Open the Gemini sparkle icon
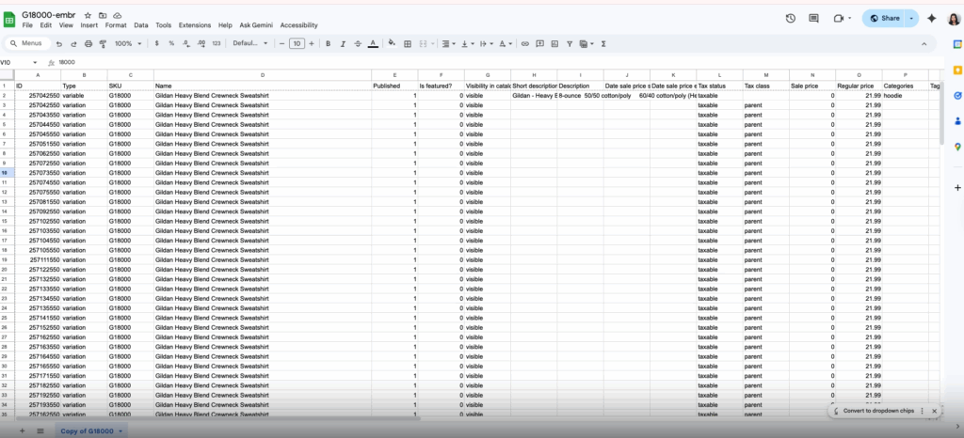 pyautogui.click(x=932, y=18)
